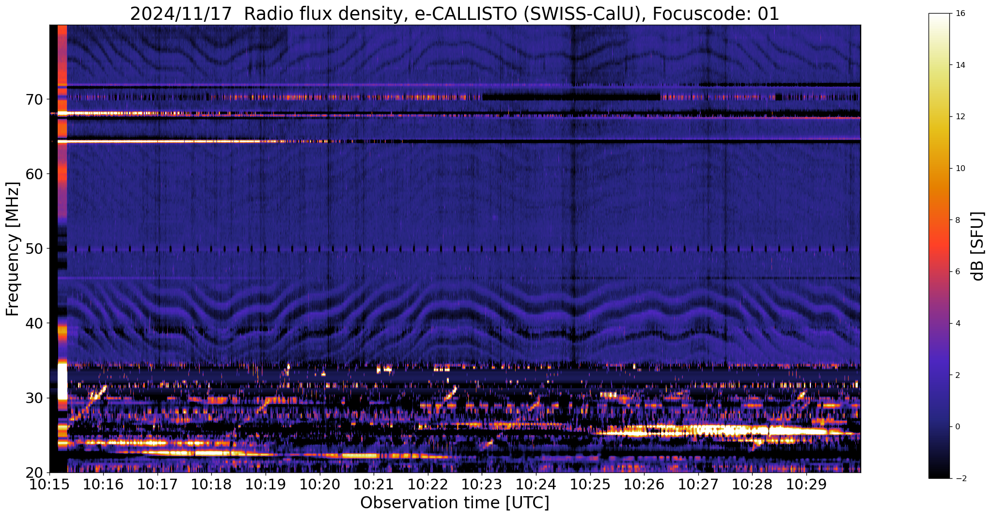The image size is (992, 517).
Task: Click the 10:27 time tick label
Action: (x=698, y=485)
